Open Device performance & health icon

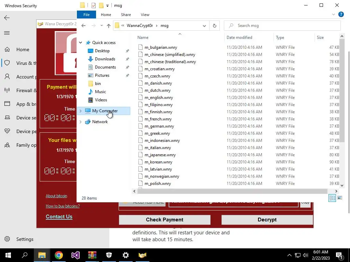tap(7, 131)
